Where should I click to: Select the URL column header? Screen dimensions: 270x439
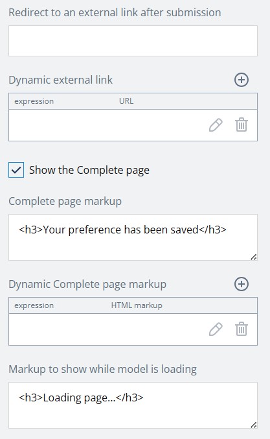click(126, 101)
